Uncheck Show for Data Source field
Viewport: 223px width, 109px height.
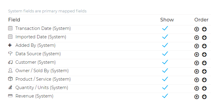pos(165,54)
